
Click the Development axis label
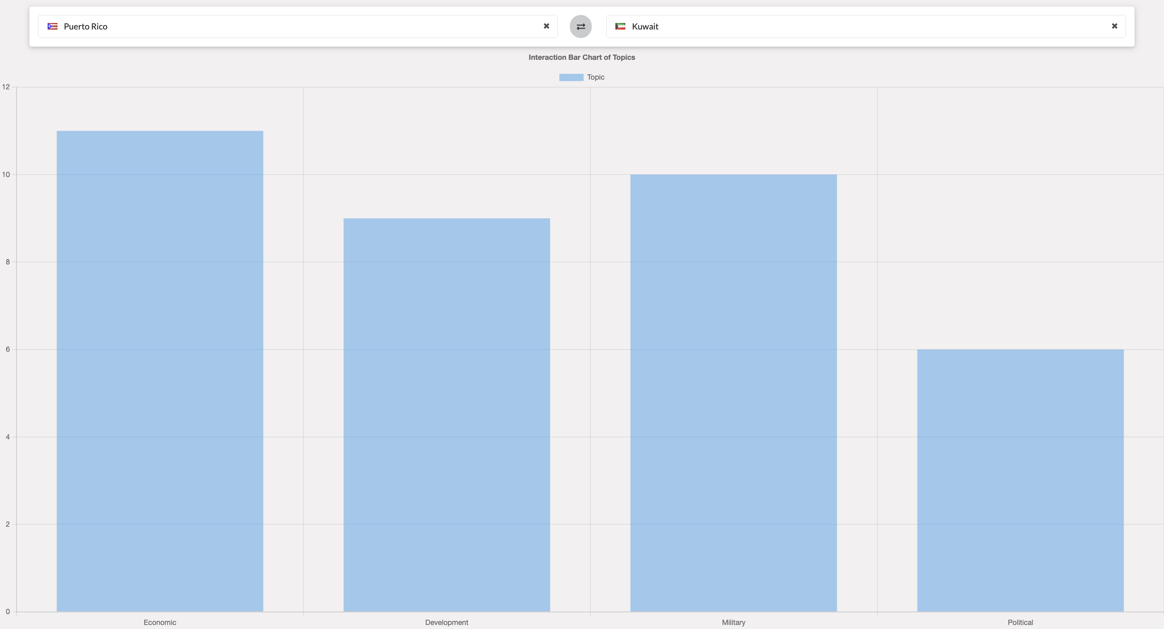click(447, 622)
